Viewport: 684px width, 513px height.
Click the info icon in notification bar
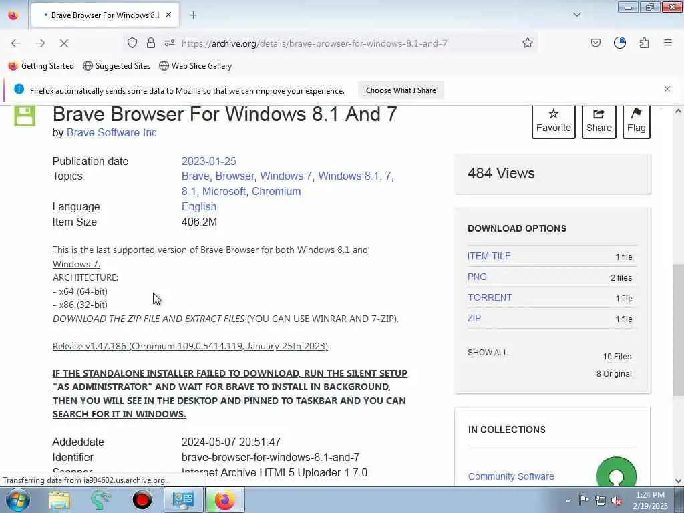point(19,89)
